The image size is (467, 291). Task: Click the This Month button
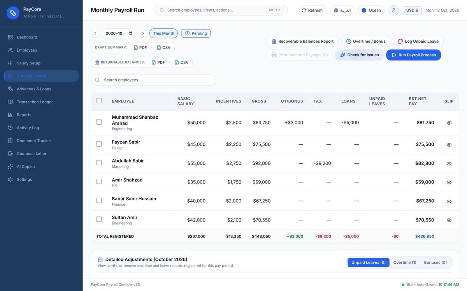163,33
